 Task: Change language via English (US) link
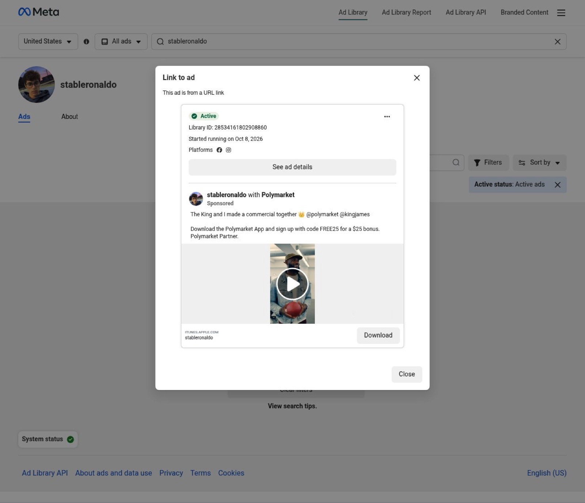547,473
